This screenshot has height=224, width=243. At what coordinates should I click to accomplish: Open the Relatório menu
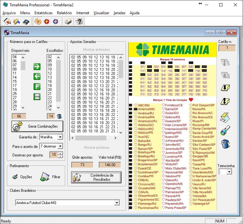64,13
